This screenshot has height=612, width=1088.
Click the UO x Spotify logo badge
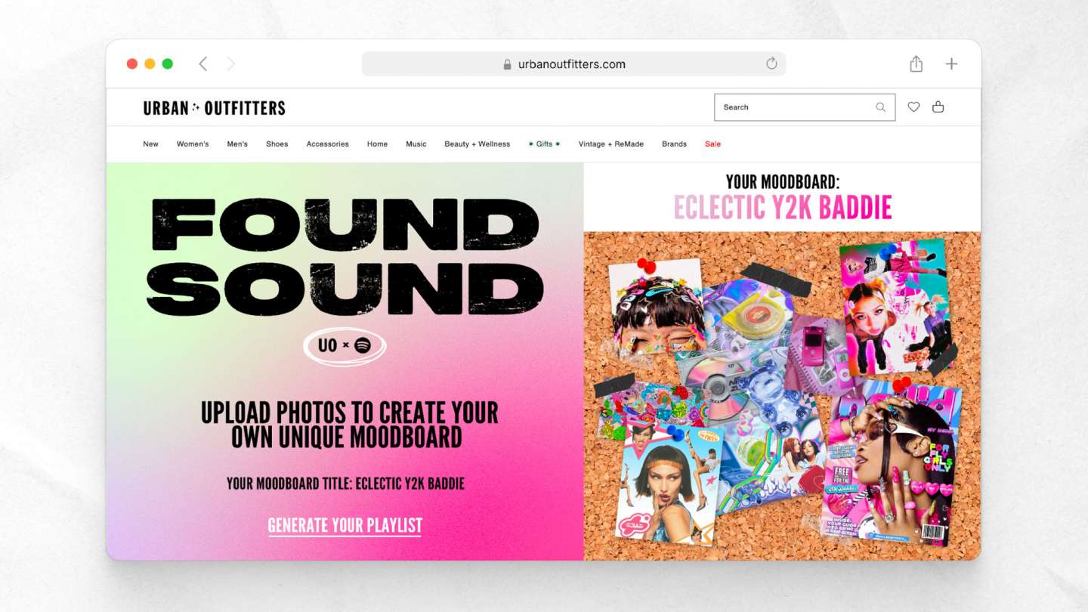tap(345, 346)
